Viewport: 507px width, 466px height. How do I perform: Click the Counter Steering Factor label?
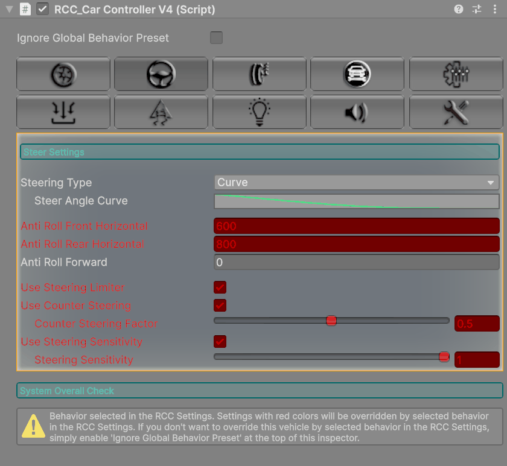tap(96, 323)
